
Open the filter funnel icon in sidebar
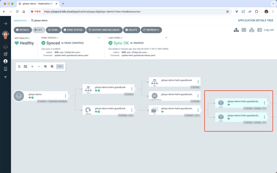point(5,77)
